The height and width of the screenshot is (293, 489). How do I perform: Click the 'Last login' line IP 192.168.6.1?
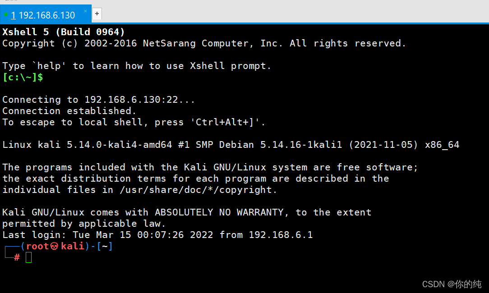pyautogui.click(x=281, y=235)
